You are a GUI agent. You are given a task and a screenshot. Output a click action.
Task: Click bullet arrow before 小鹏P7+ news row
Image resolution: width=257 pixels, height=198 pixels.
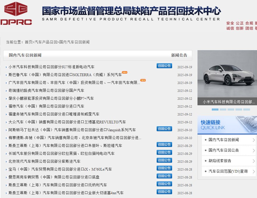[6, 99]
